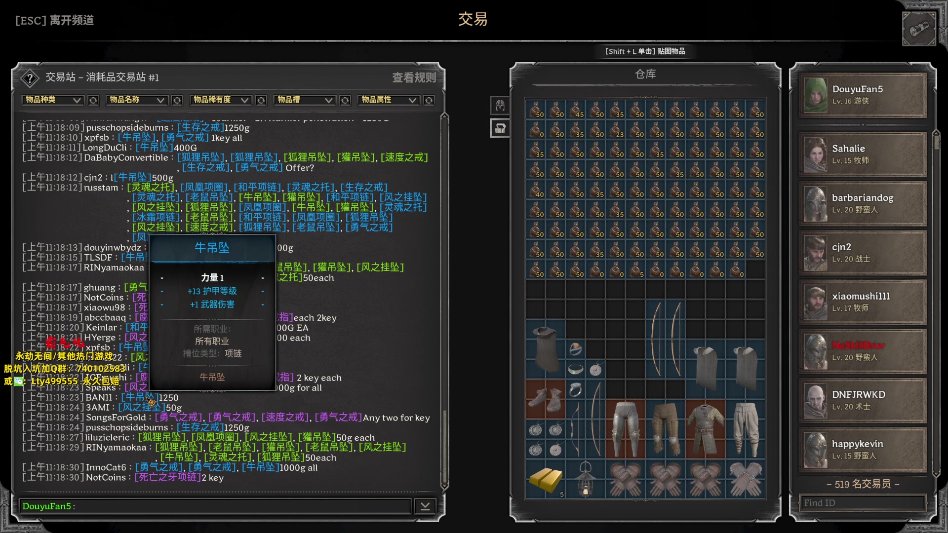This screenshot has width=948, height=533.
Task: Expand the 物品稀有度 dropdown
Action: [x=221, y=100]
